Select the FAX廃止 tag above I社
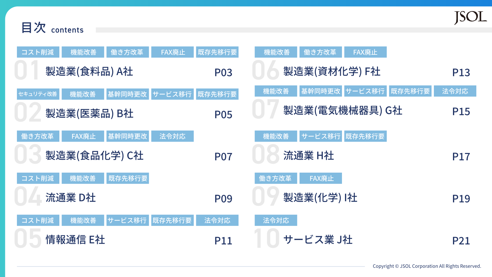 click(x=321, y=178)
